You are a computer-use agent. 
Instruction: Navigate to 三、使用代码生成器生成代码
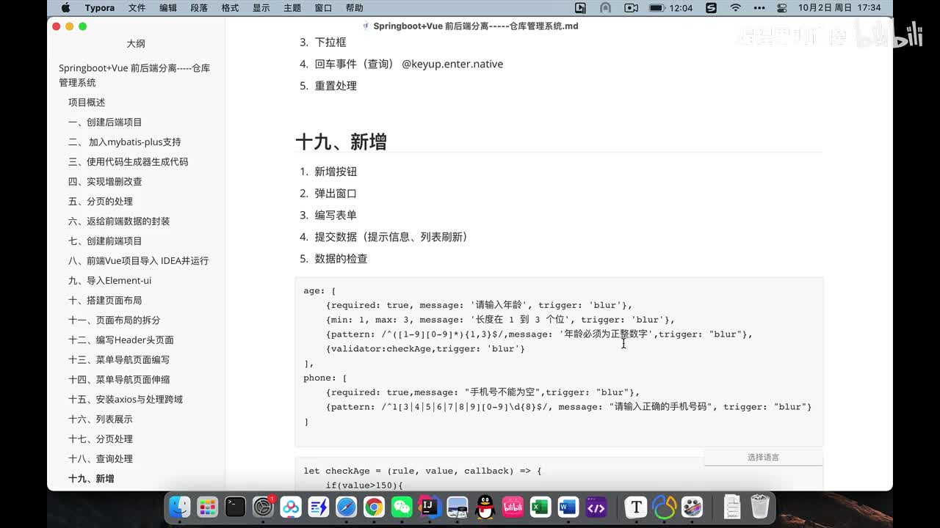(129, 161)
